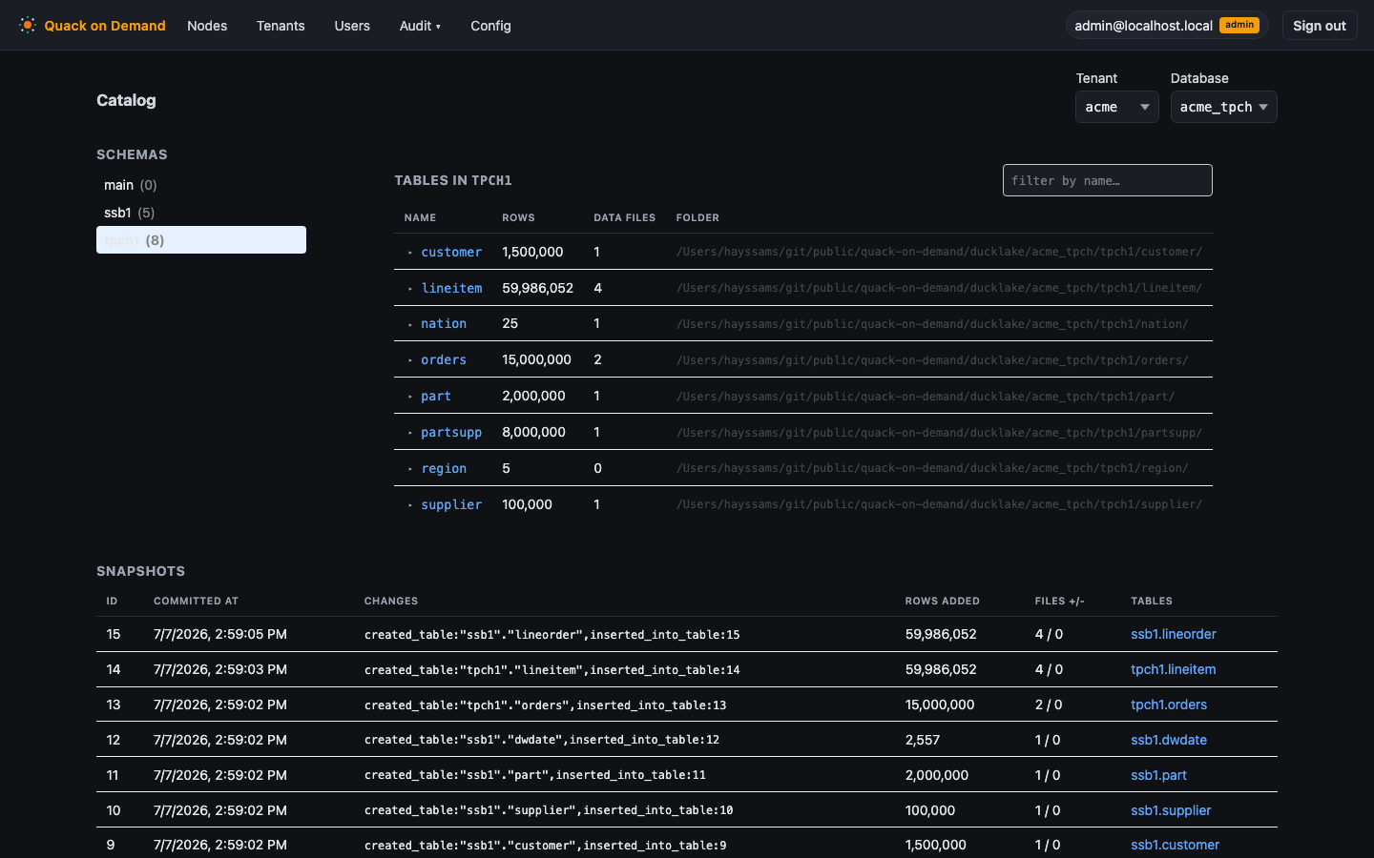This screenshot has width=1374, height=858.
Task: Click the FILES +/- column header
Action: (1059, 601)
